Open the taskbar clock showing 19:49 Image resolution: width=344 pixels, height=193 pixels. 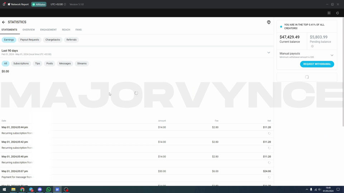[x=328, y=189]
